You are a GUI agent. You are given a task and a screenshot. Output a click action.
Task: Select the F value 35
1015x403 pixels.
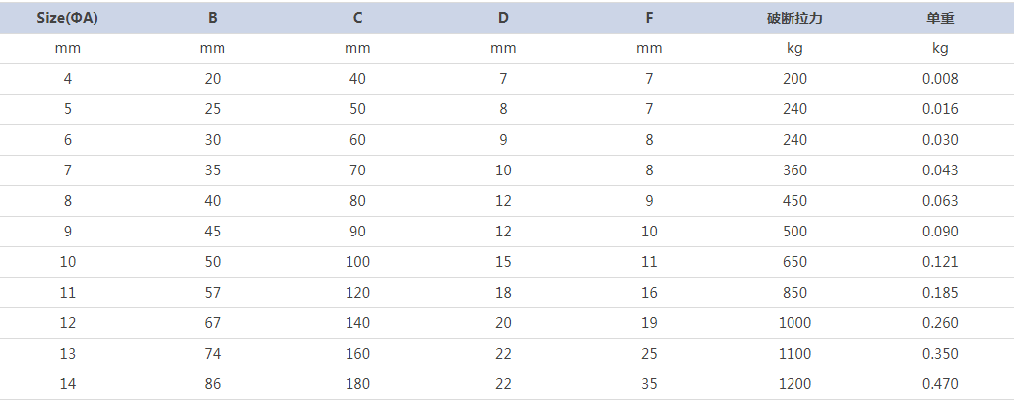(x=649, y=383)
